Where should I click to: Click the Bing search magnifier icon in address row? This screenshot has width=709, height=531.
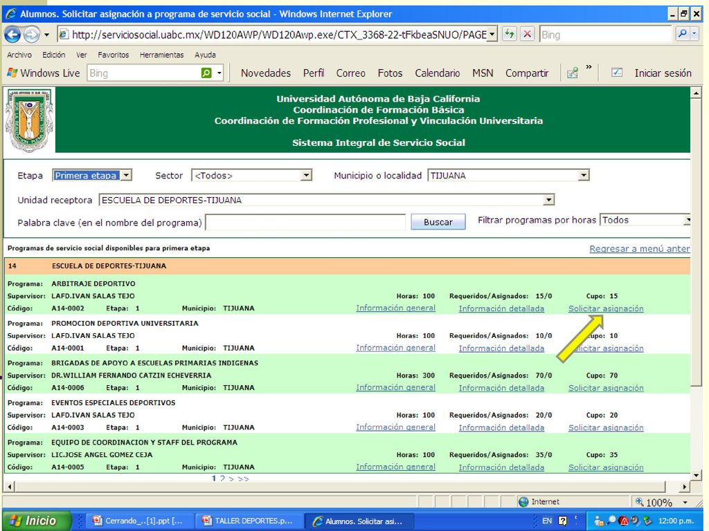(x=682, y=34)
